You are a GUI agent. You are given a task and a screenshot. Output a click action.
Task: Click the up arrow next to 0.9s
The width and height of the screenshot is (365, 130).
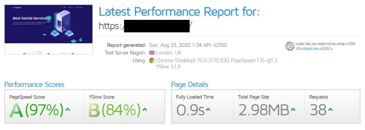click(208, 110)
